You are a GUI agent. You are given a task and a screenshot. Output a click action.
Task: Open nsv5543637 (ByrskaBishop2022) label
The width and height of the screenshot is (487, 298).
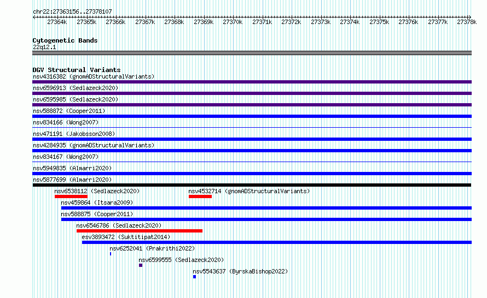240,271
